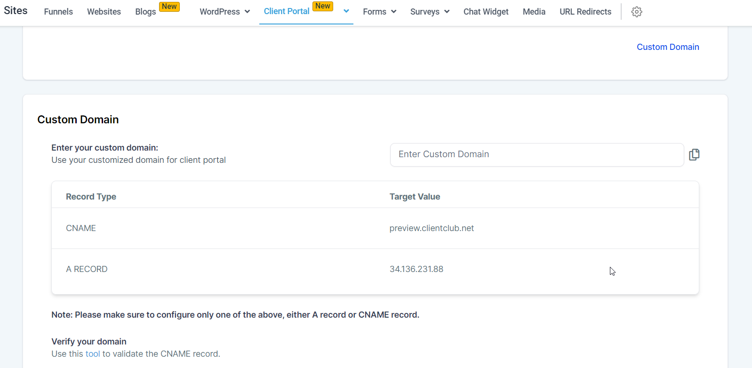The width and height of the screenshot is (752, 368).
Task: Click the New badge next to Blogs
Action: click(169, 7)
